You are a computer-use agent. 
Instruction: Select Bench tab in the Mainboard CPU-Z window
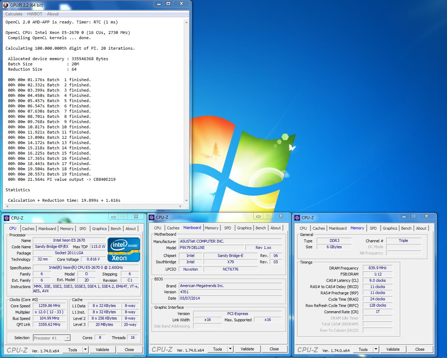261,228
